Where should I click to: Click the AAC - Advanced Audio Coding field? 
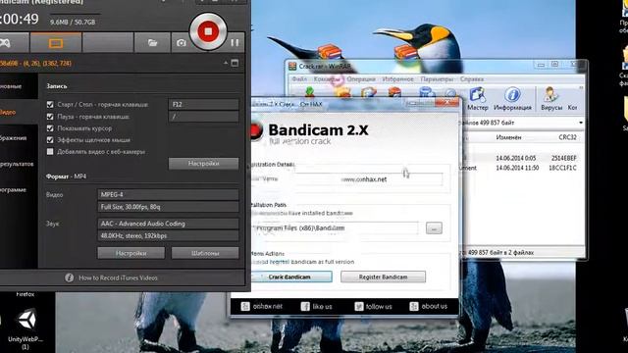tap(168, 224)
